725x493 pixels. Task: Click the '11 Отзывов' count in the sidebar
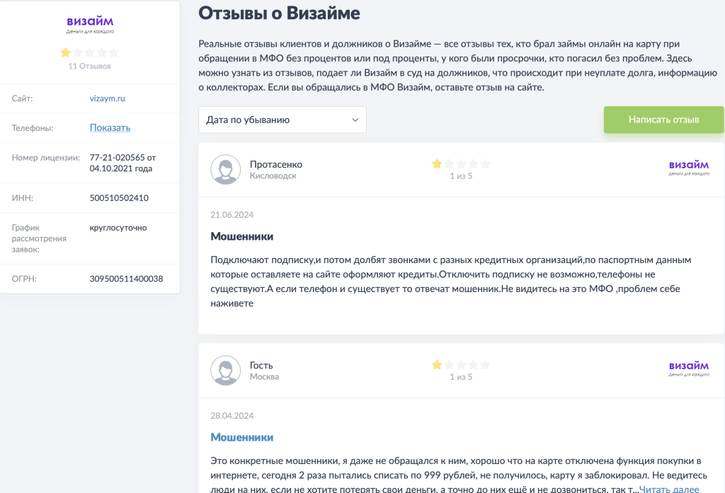pyautogui.click(x=90, y=66)
